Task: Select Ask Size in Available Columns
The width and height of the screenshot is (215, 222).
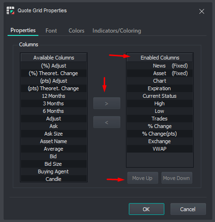Action: 54,134
